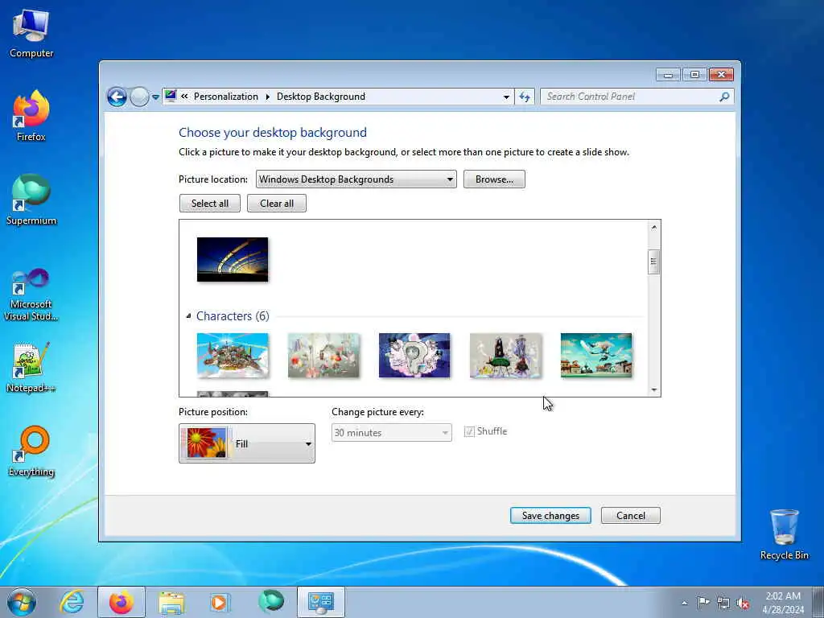Open the Action Center flag tray icon

click(x=703, y=602)
